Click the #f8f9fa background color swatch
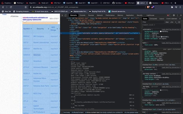 point(161,31)
